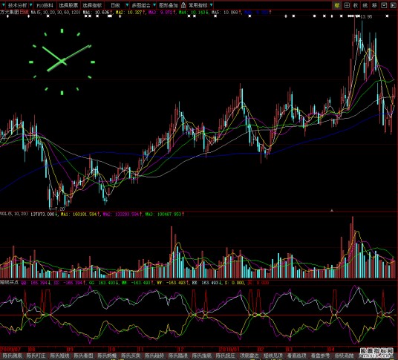Open the dropdown arrow after 常用指标
Image resolution: width=398 pixels, height=360 pixels.
pyautogui.click(x=211, y=5)
